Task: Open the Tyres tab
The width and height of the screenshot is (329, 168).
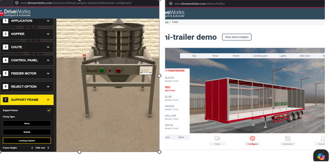Action: tap(215, 56)
